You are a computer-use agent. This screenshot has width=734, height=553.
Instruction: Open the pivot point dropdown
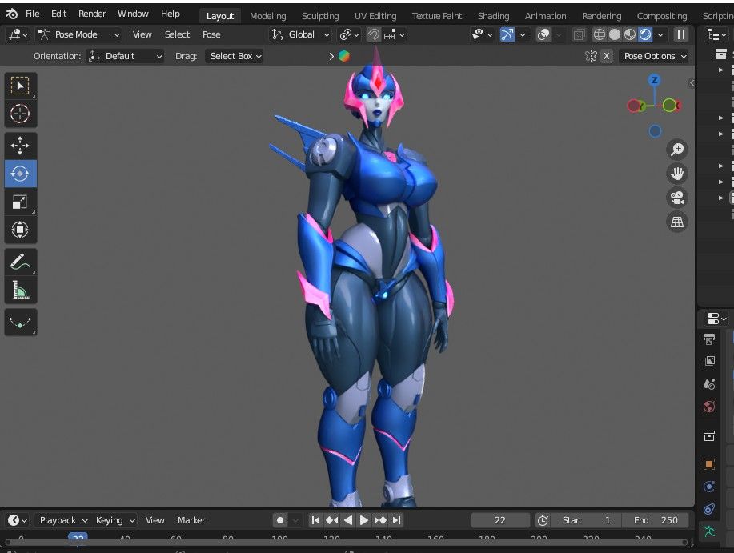pyautogui.click(x=349, y=34)
